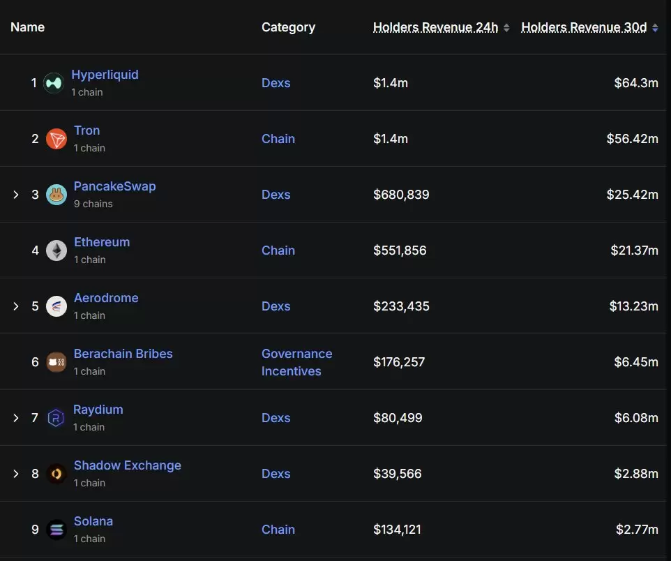Screen dimensions: 671x561
Task: Expand the Shadow Exchange row chevron
Action: pyautogui.click(x=16, y=474)
